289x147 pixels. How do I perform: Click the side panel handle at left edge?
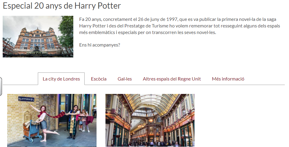click(1, 86)
